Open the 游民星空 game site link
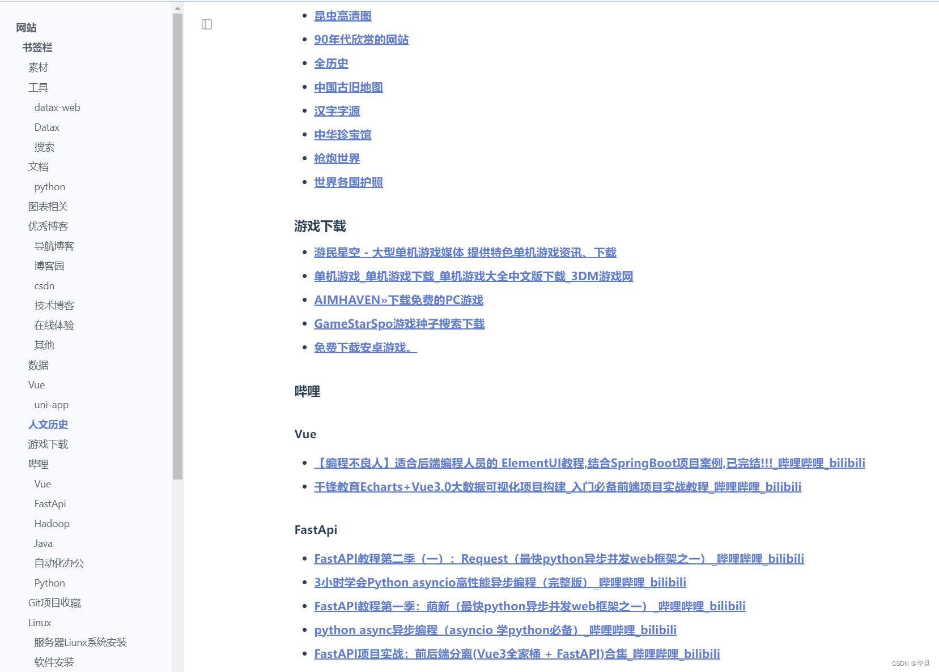Screen dimensions: 939x672 [x=465, y=252]
